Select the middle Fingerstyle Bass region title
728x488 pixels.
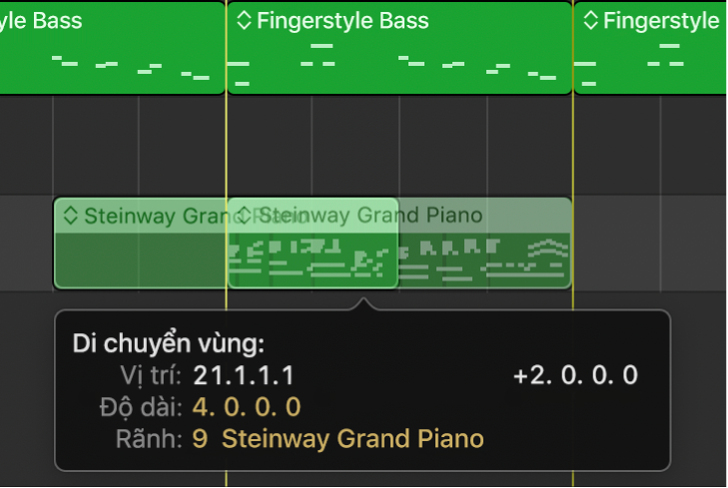coord(343,21)
